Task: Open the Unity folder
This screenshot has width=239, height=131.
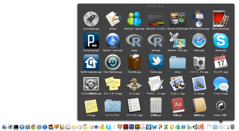Action: pyautogui.click(x=177, y=62)
